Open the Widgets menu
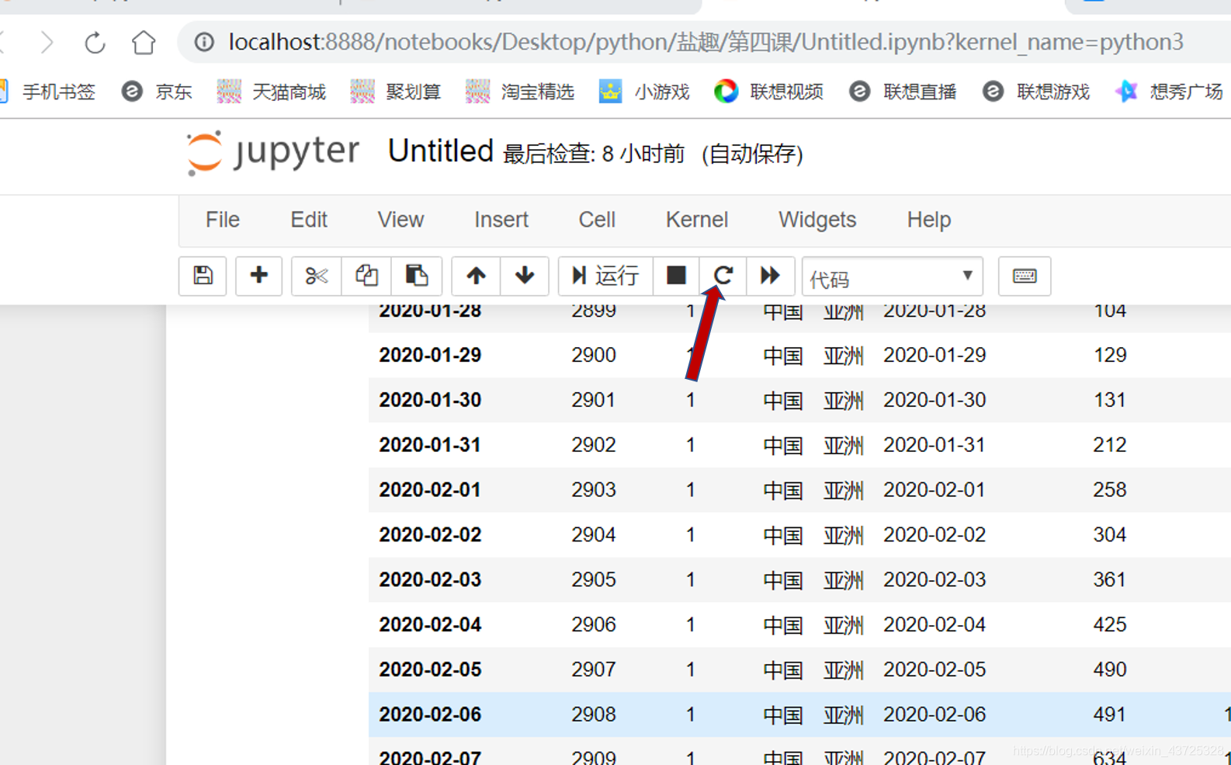This screenshot has height=765, width=1231. pyautogui.click(x=817, y=220)
